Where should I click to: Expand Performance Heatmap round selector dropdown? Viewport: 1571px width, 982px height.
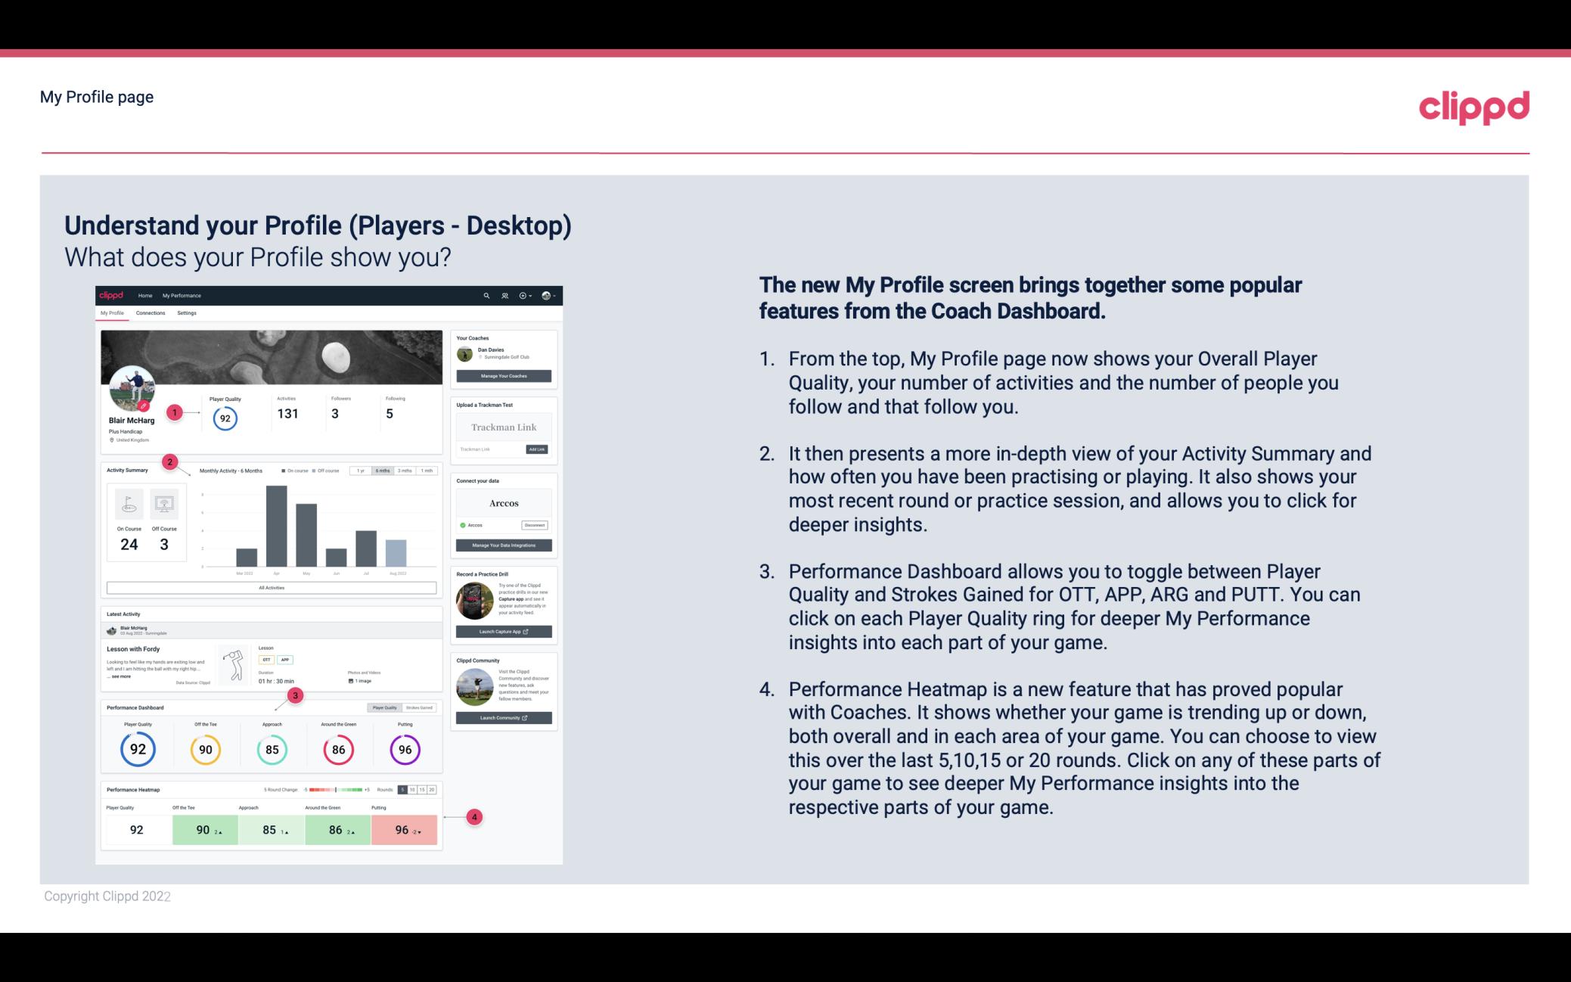[406, 790]
